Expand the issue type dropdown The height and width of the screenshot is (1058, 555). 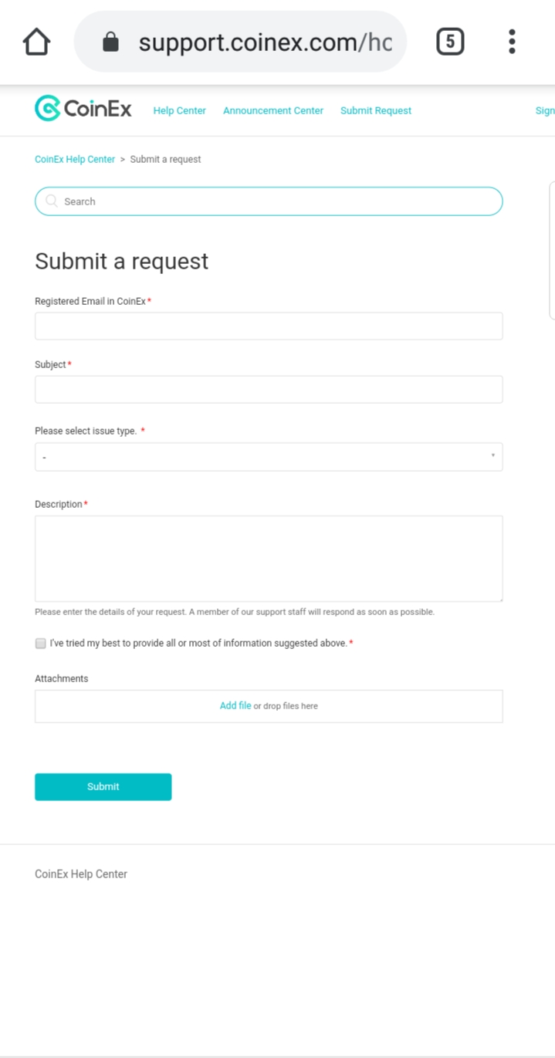269,457
